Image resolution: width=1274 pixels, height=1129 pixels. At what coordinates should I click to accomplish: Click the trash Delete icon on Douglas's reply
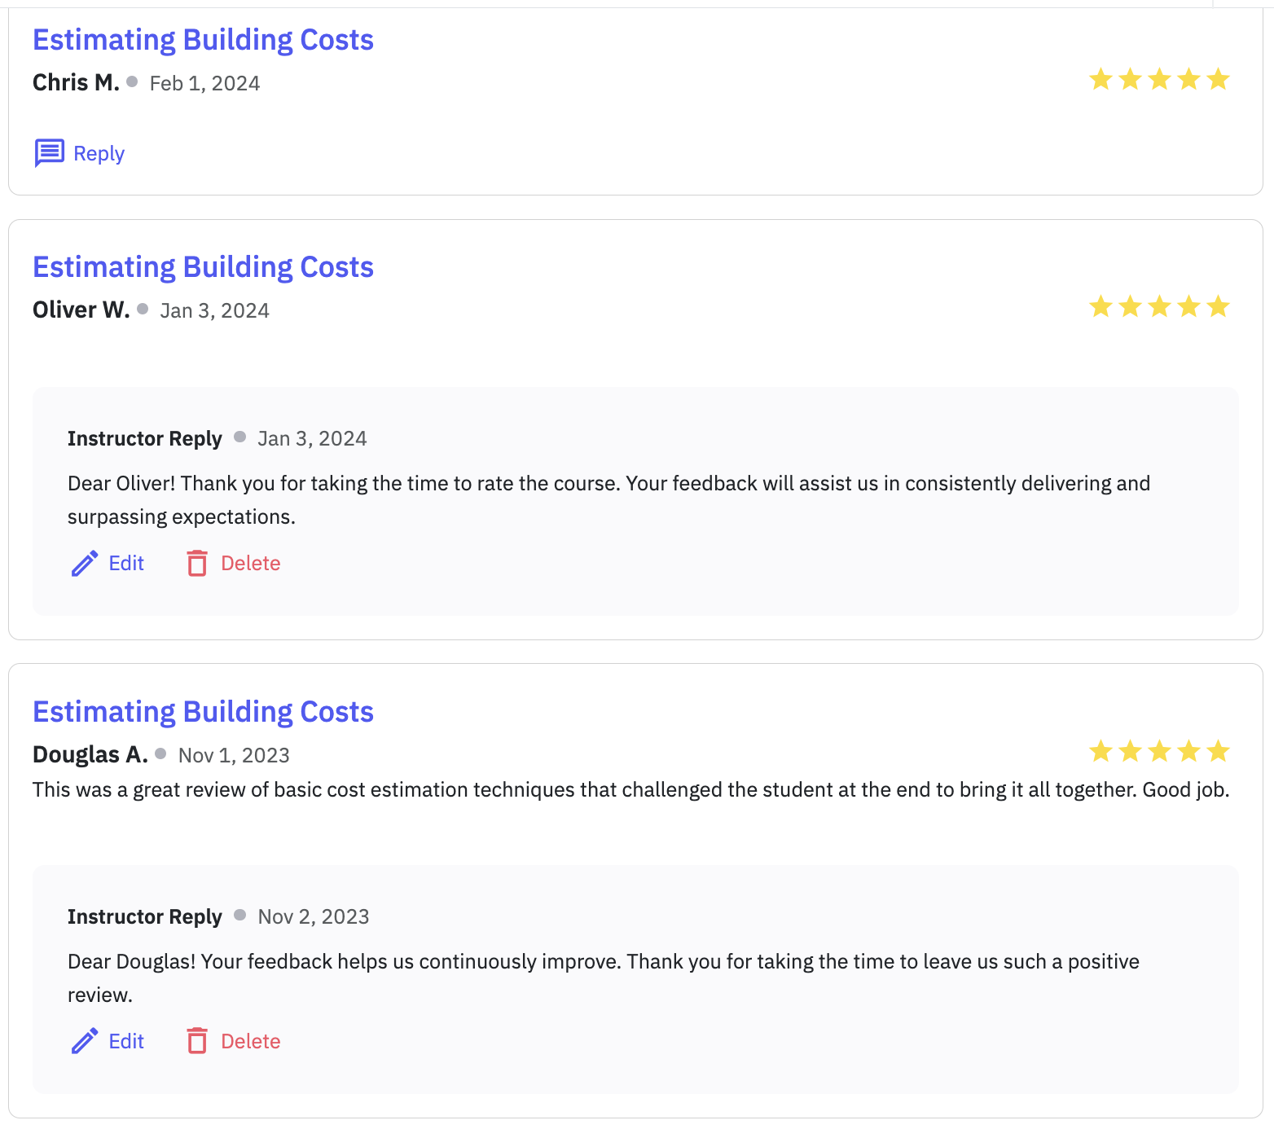[x=197, y=1041]
